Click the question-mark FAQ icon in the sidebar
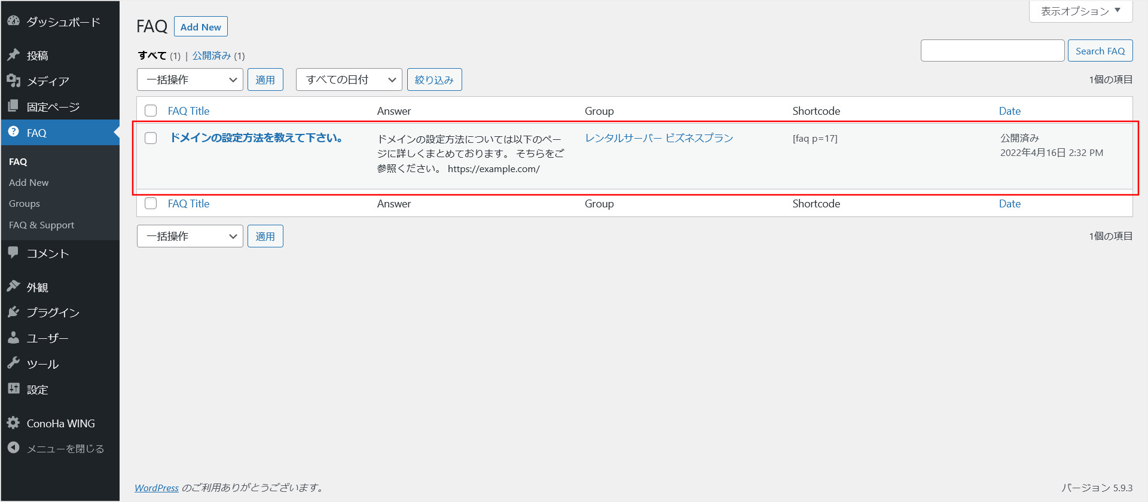 coord(13,132)
